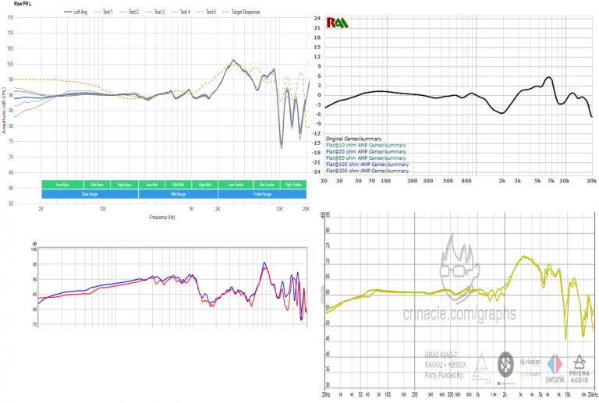Click the RAA logo in top-right chart
This screenshot has height=403, width=599.
(337, 23)
